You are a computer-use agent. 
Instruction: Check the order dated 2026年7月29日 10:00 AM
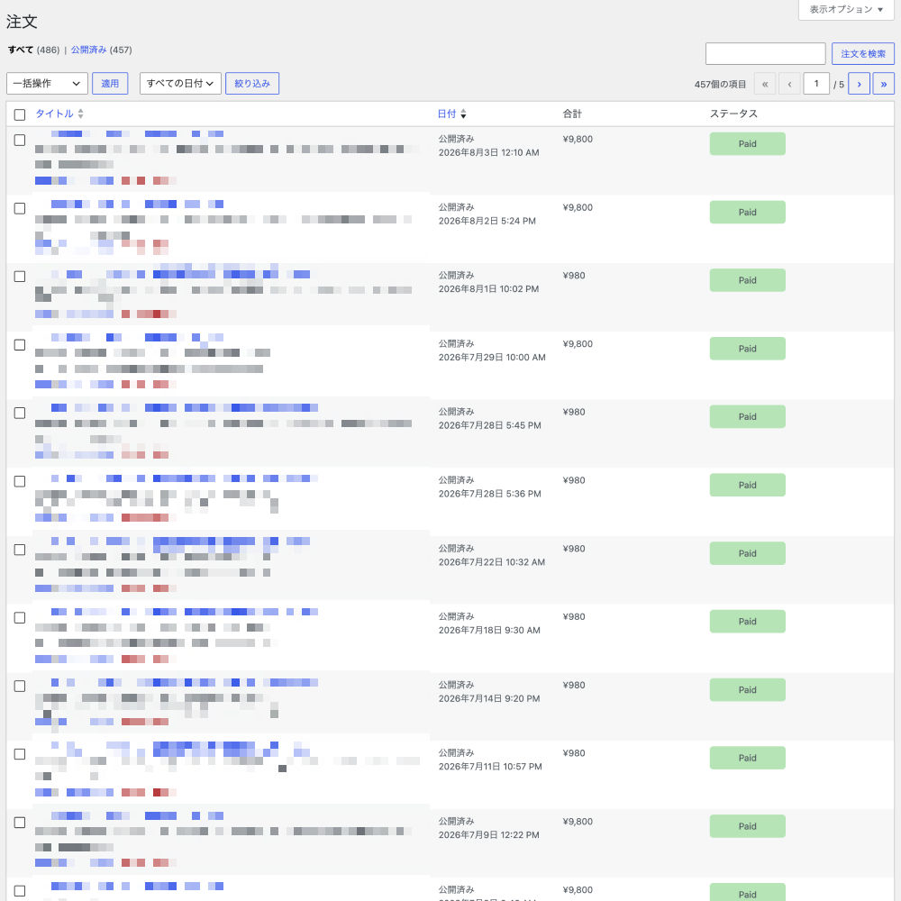tap(20, 345)
